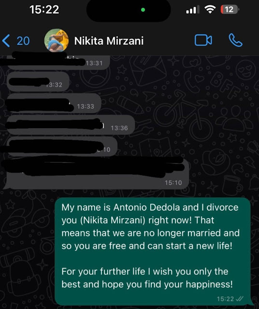Tap the Wi-Fi status icon

click(x=210, y=9)
